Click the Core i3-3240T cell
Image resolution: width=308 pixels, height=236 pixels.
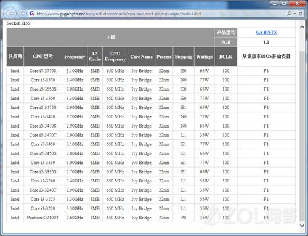tap(43, 190)
